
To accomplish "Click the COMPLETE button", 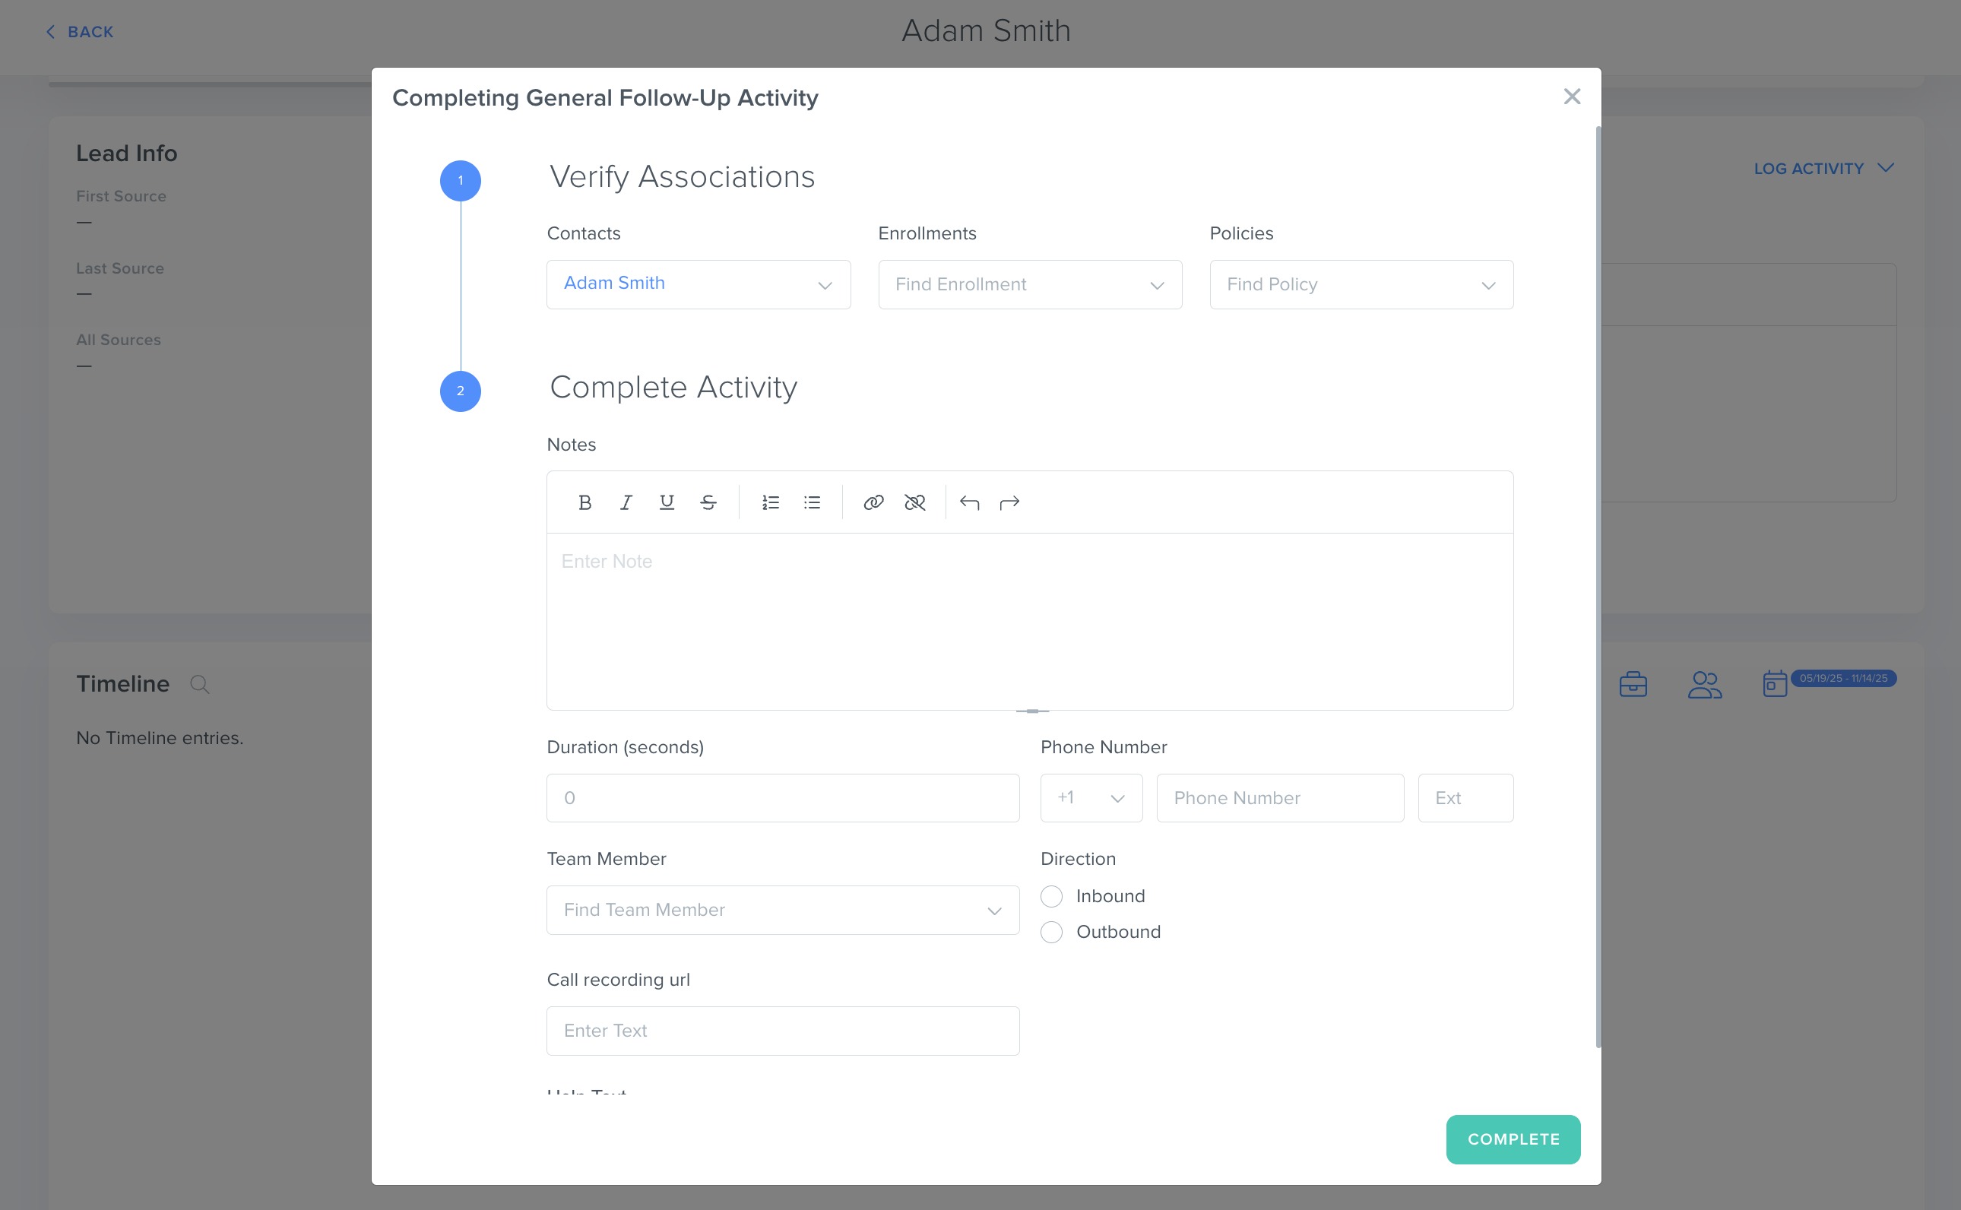I will tap(1512, 1139).
